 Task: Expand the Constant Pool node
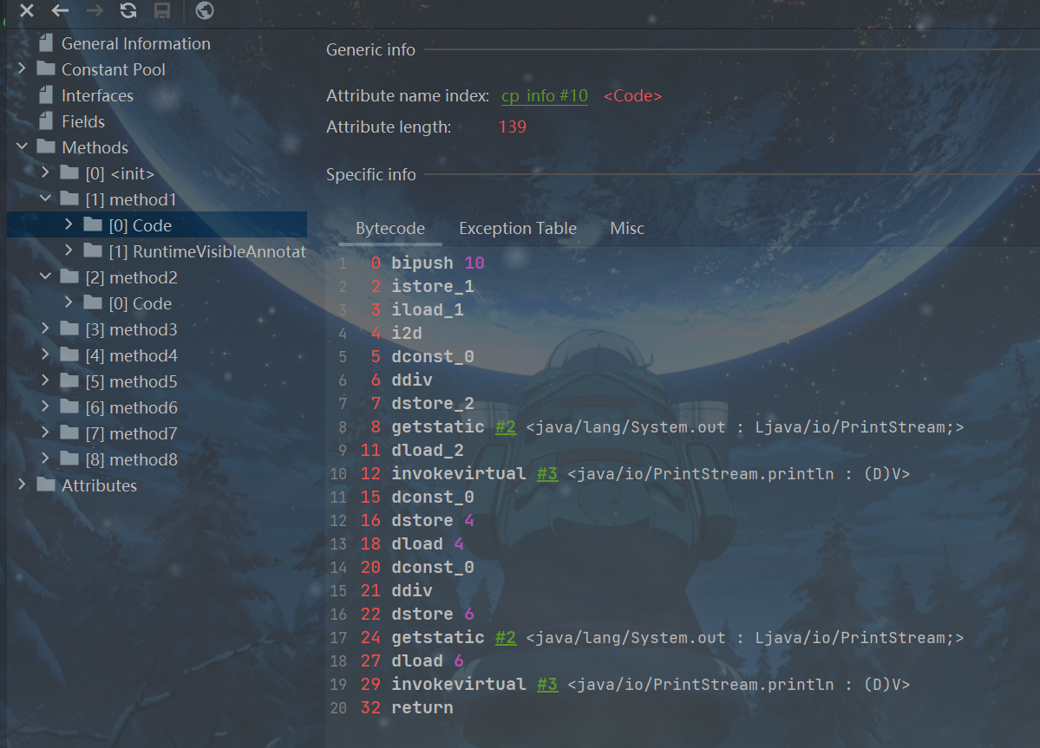22,69
